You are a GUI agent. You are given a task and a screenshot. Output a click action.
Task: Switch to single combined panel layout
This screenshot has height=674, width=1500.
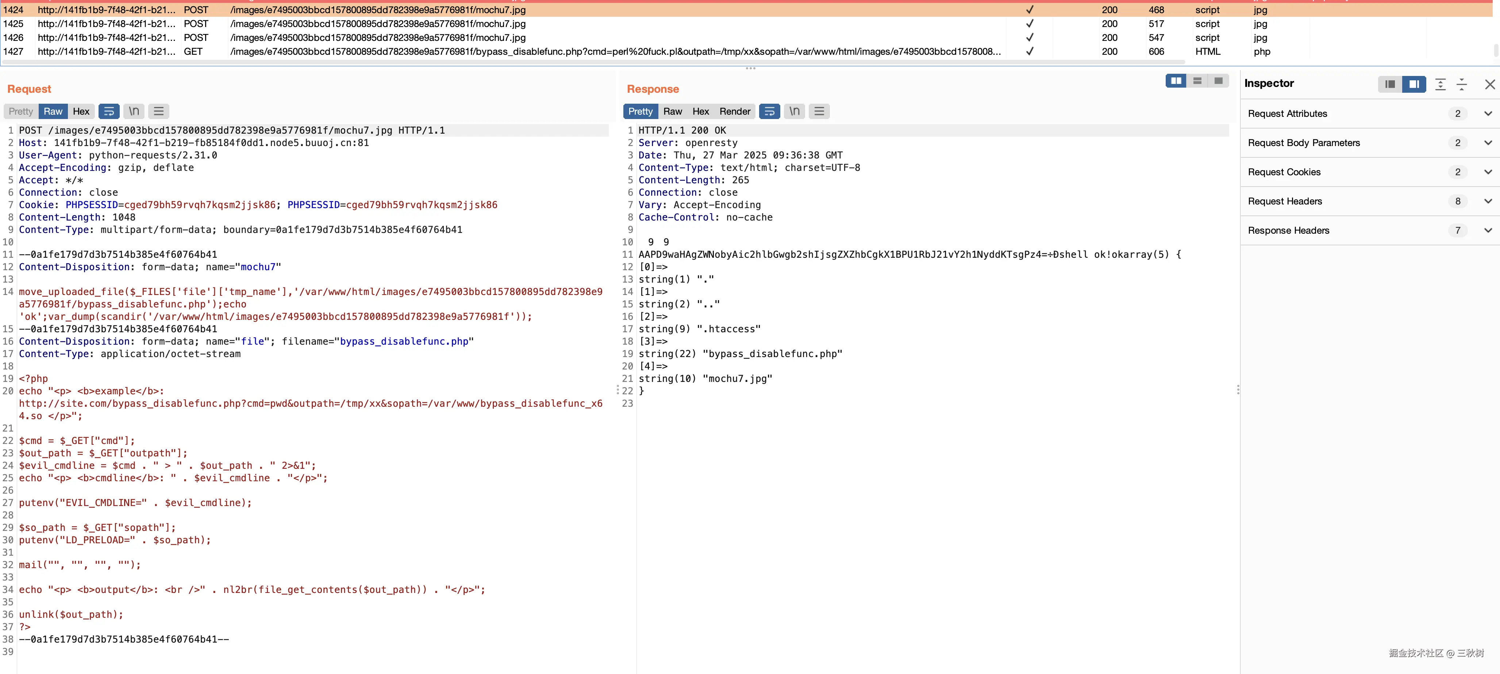pos(1218,81)
